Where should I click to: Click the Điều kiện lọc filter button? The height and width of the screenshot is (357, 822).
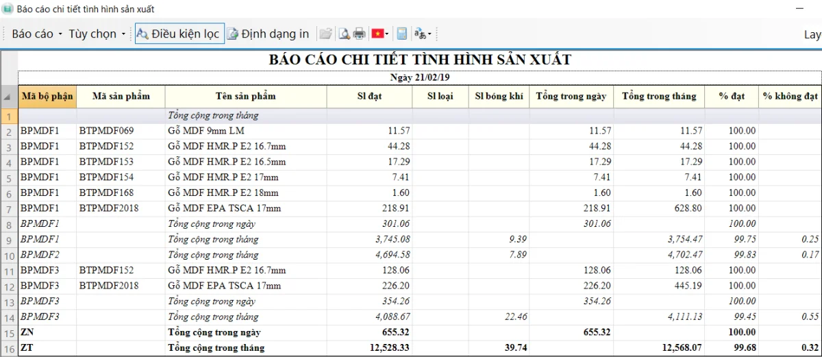tap(179, 34)
